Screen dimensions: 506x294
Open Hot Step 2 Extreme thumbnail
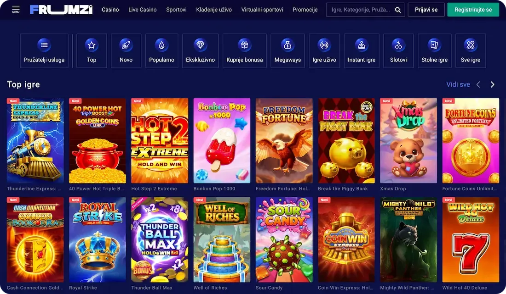(x=160, y=140)
